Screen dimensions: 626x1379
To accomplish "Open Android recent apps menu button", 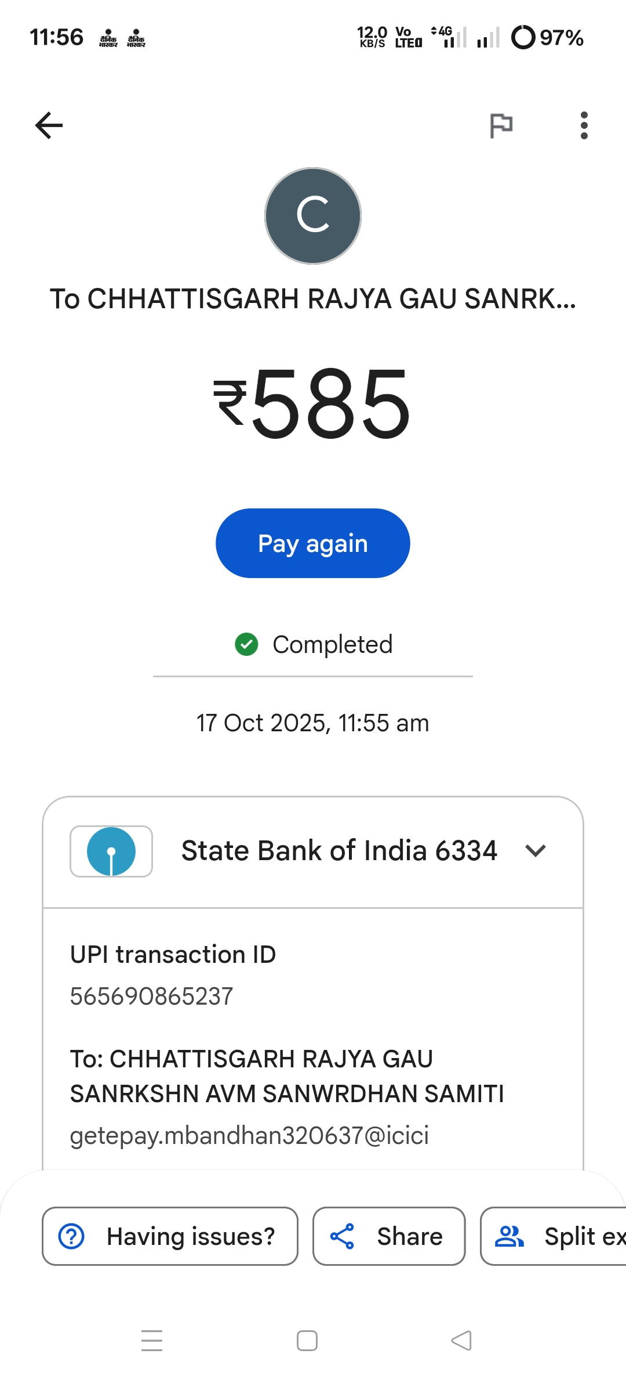I will coord(152,1341).
